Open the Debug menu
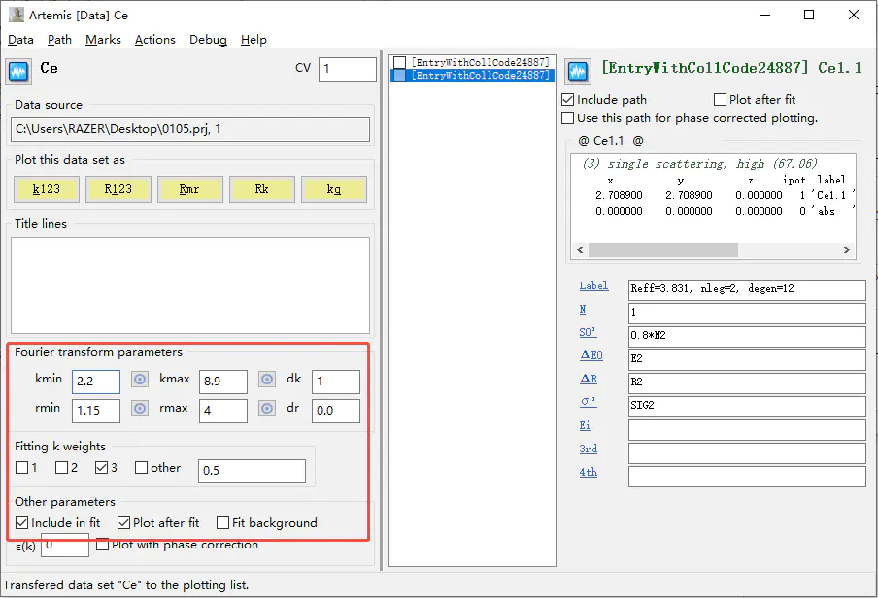The image size is (878, 598). coord(208,40)
